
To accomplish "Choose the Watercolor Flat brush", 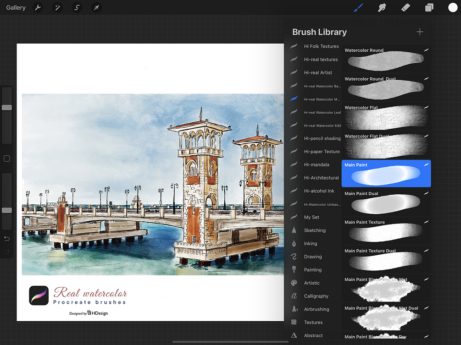I will coord(386,116).
